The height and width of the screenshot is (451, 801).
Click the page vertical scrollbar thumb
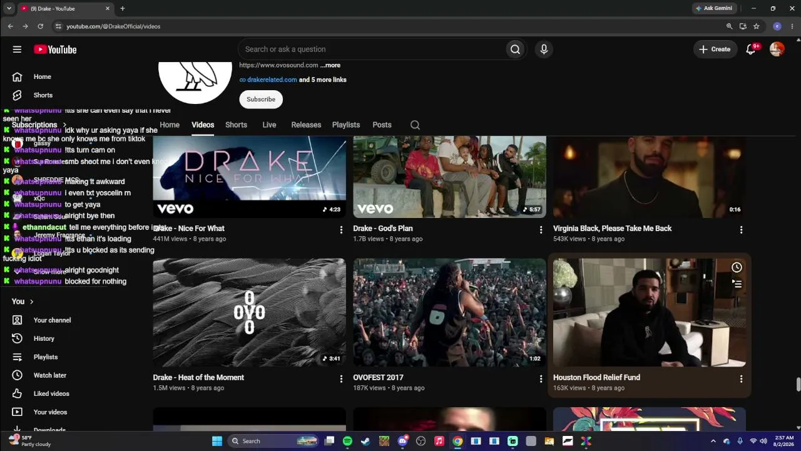(x=798, y=384)
